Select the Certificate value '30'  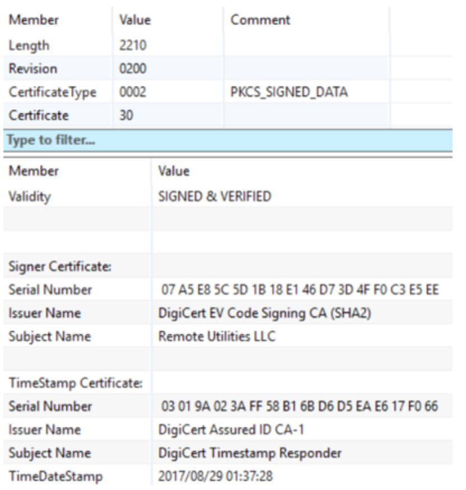127,115
